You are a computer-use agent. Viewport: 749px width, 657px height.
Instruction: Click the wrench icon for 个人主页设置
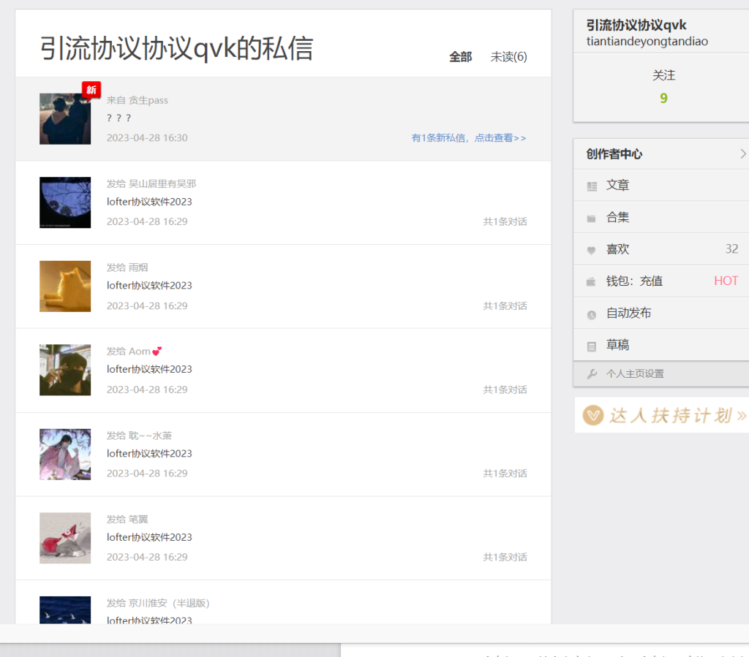[x=592, y=374]
